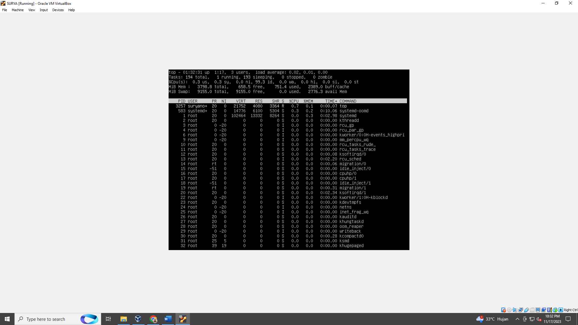Open the audio status indicator

tap(515, 310)
